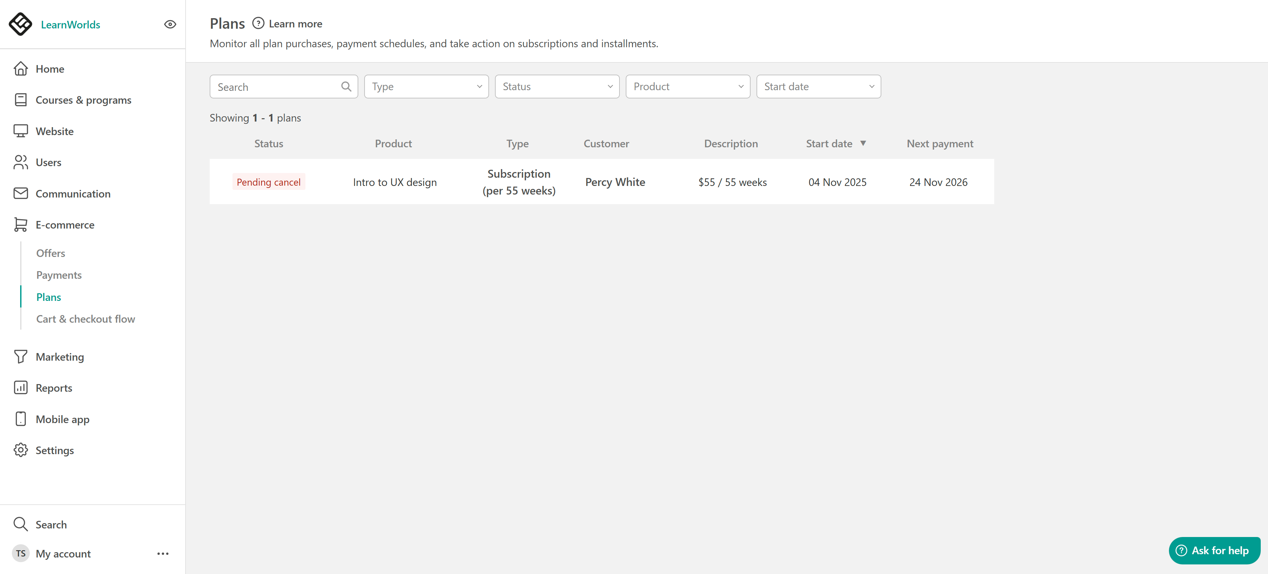
Task: Click the Mobile app phone icon
Action: click(x=20, y=419)
